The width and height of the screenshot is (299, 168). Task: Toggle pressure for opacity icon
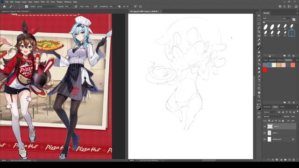tap(76, 7)
